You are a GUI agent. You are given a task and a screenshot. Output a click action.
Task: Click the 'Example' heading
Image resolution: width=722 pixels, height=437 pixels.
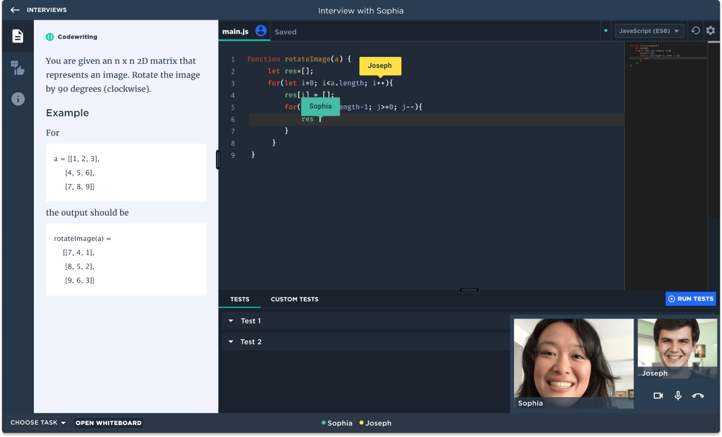(x=67, y=113)
